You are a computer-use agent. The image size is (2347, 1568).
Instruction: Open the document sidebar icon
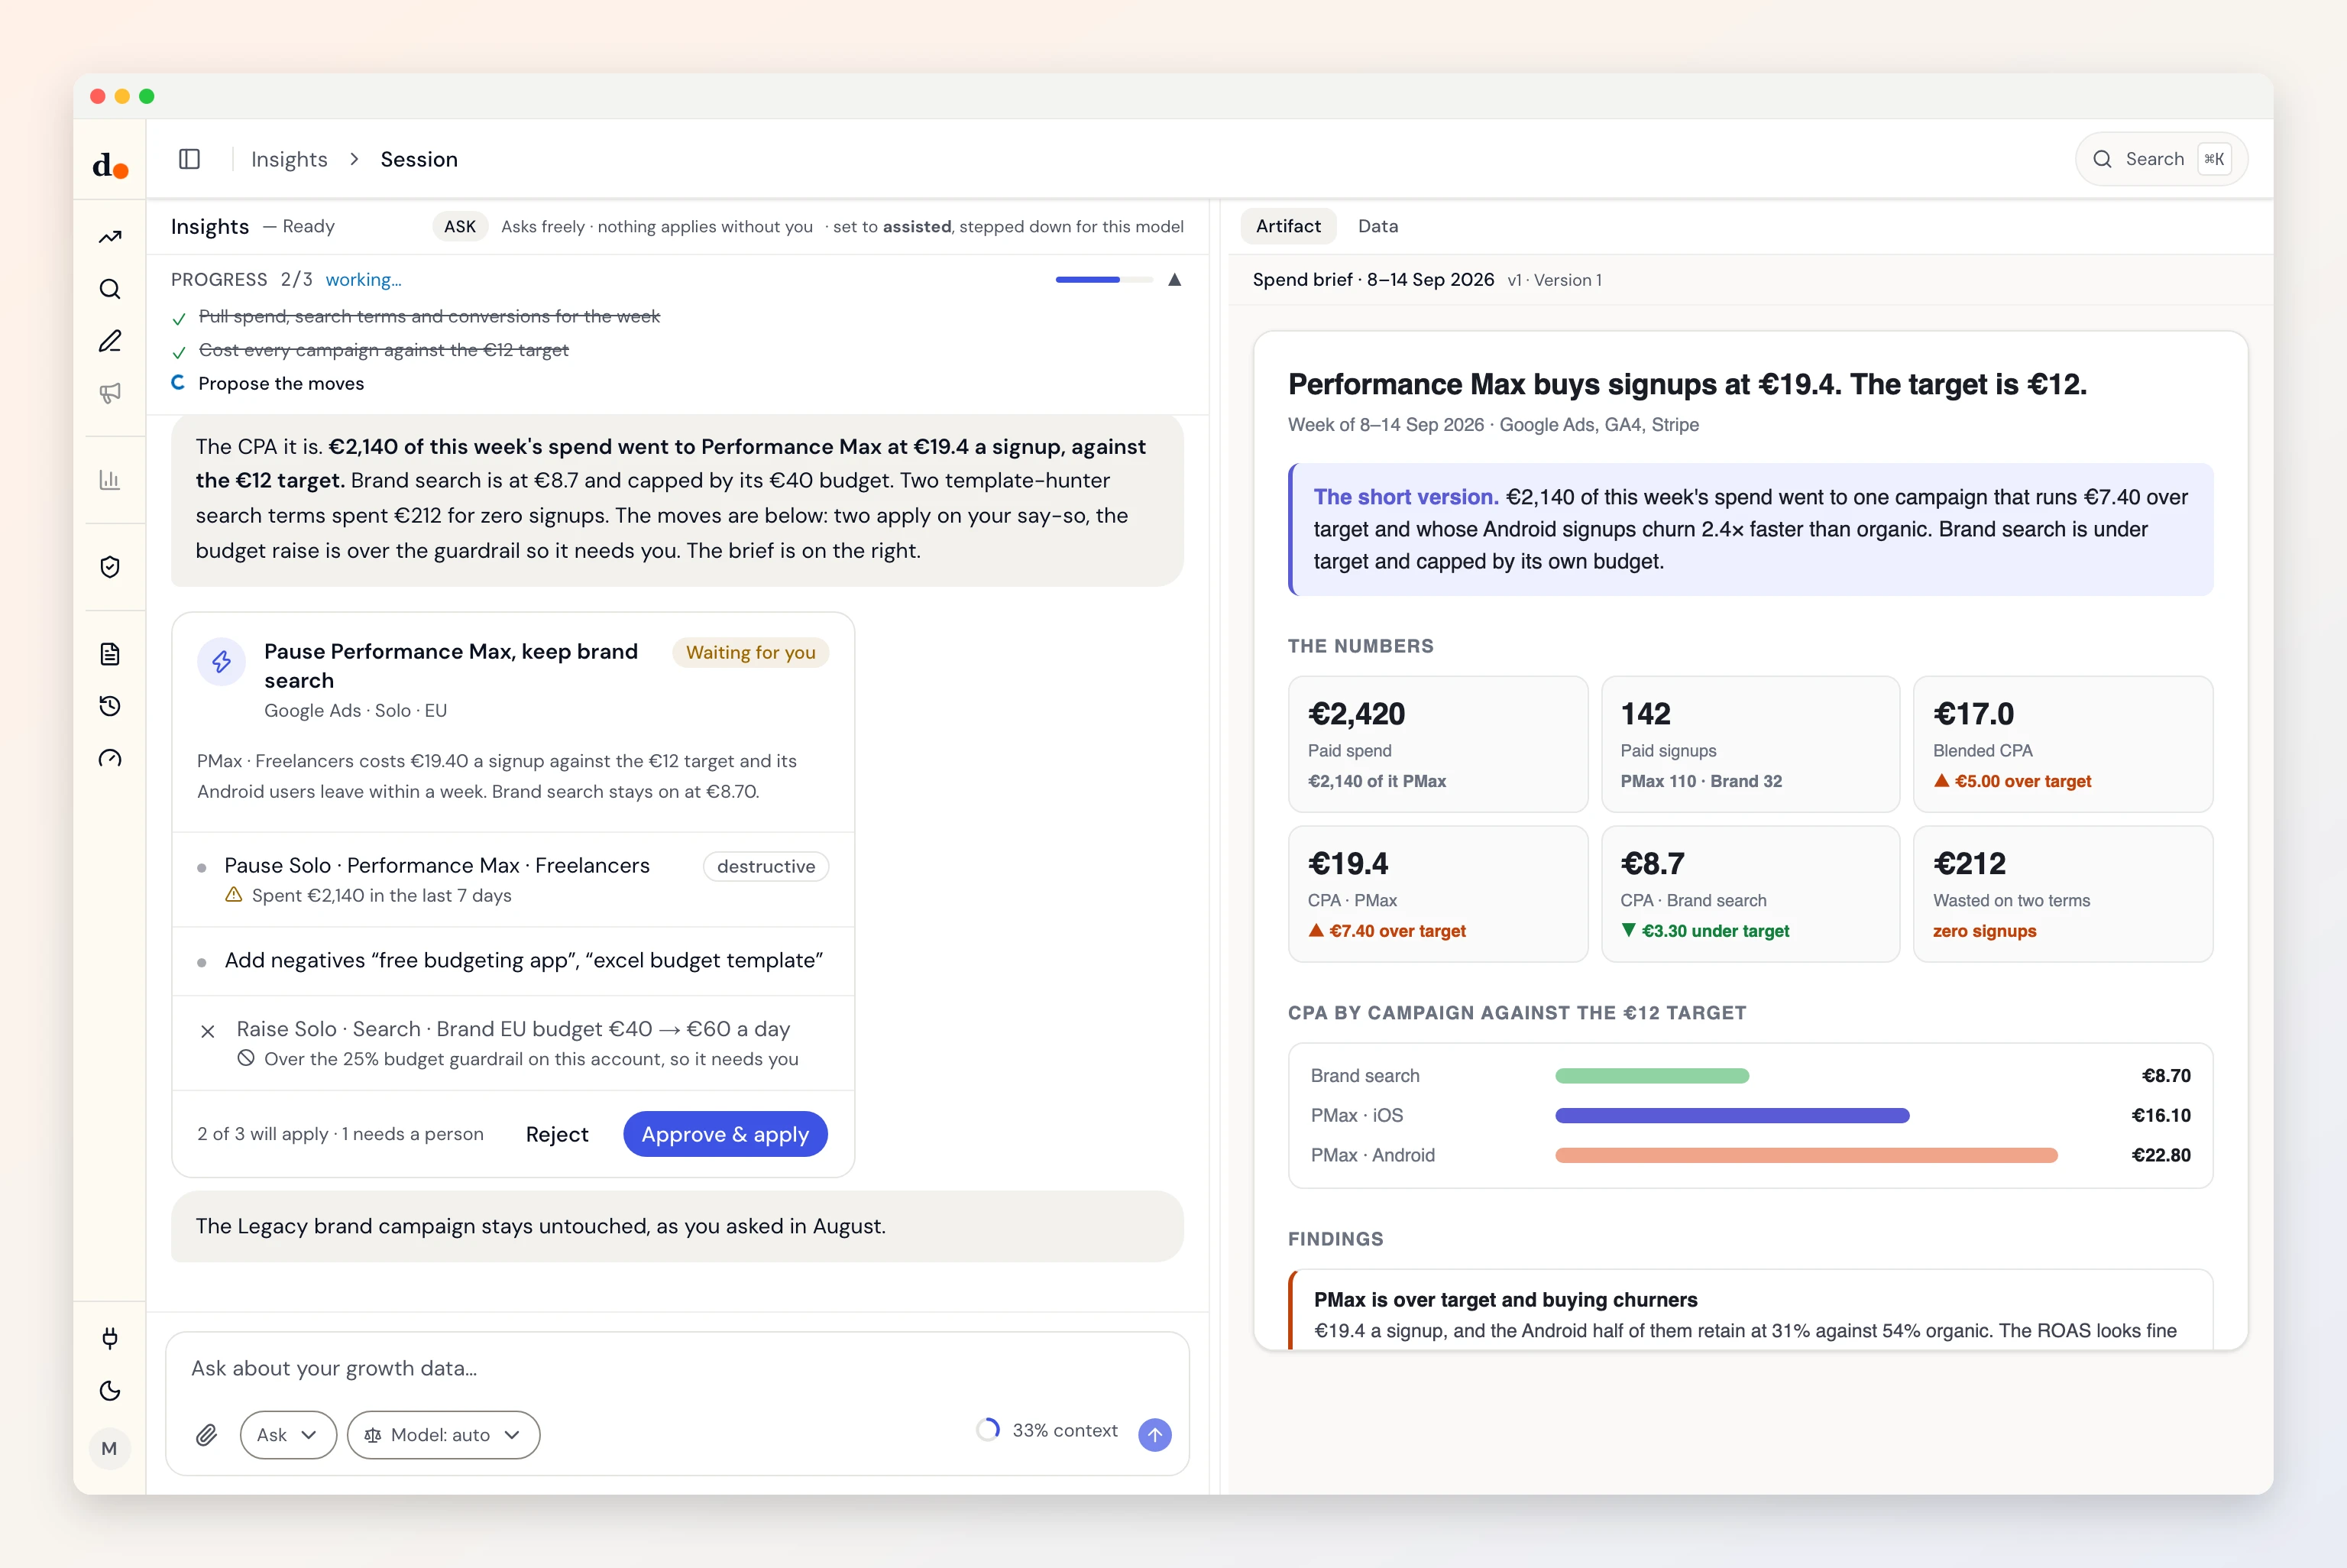coord(110,654)
